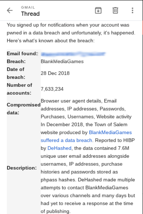This screenshot has width=143, height=214.
Task: Click the red scrollbar indicator at right edge
Action: coord(142,28)
